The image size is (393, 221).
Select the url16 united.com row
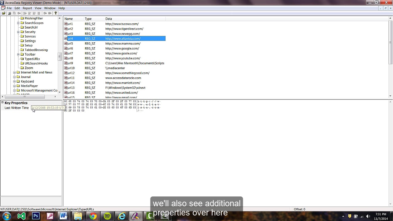[x=115, y=93]
